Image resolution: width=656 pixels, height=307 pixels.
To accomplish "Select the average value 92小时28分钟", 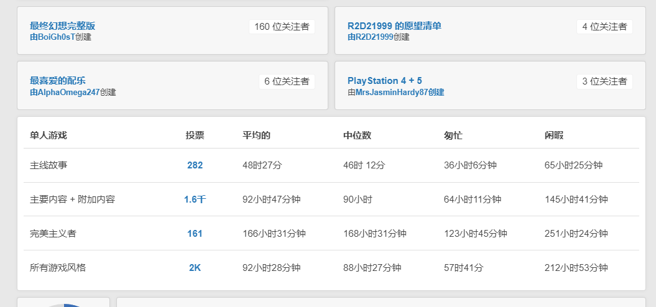I will pos(272,268).
